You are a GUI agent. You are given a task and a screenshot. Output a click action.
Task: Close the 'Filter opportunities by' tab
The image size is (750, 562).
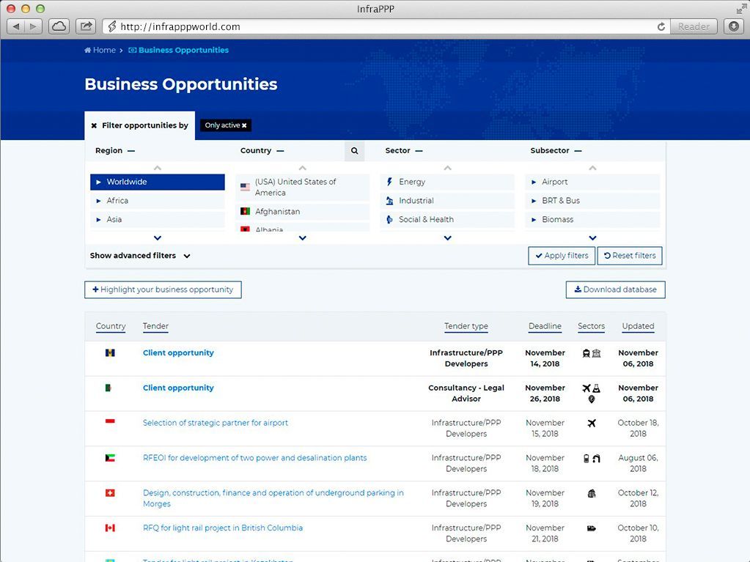pyautogui.click(x=94, y=126)
